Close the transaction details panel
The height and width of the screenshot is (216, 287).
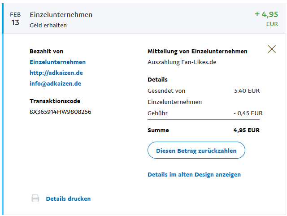272,49
